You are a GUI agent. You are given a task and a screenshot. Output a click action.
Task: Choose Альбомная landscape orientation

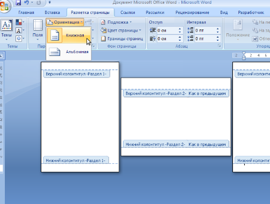tap(69, 52)
